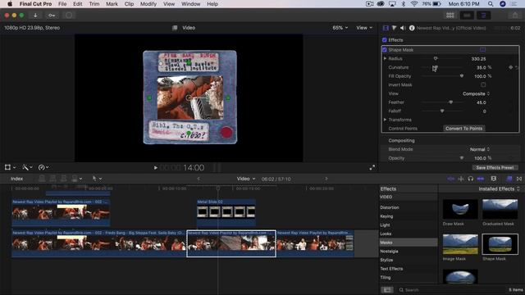Open the Background Tasks circle icon
Image resolution: width=525 pixels, height=295 pixels.
(x=69, y=16)
